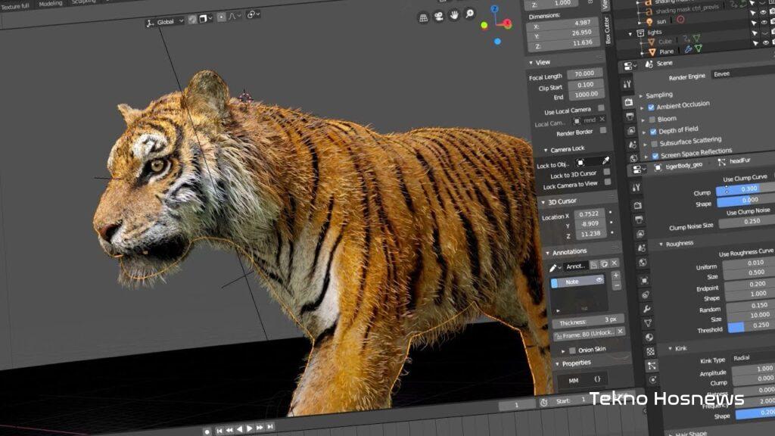Screen dimensions: 775x436
Task: Switch to the Modeling workspace tab
Action: click(x=51, y=3)
